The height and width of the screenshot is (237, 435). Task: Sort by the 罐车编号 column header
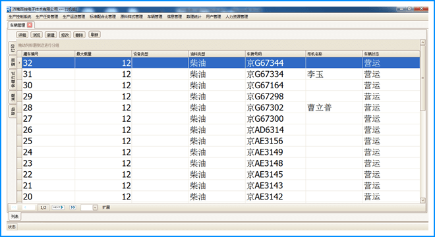pos(48,54)
